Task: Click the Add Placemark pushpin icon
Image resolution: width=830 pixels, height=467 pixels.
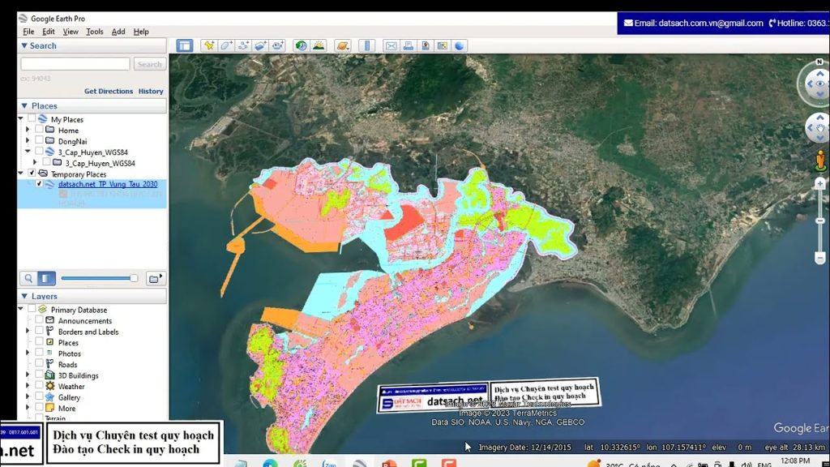Action: (208, 46)
